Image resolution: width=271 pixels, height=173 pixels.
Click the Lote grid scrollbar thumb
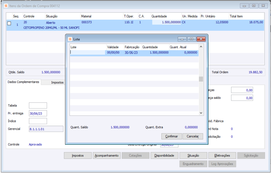pyautogui.click(x=201, y=79)
